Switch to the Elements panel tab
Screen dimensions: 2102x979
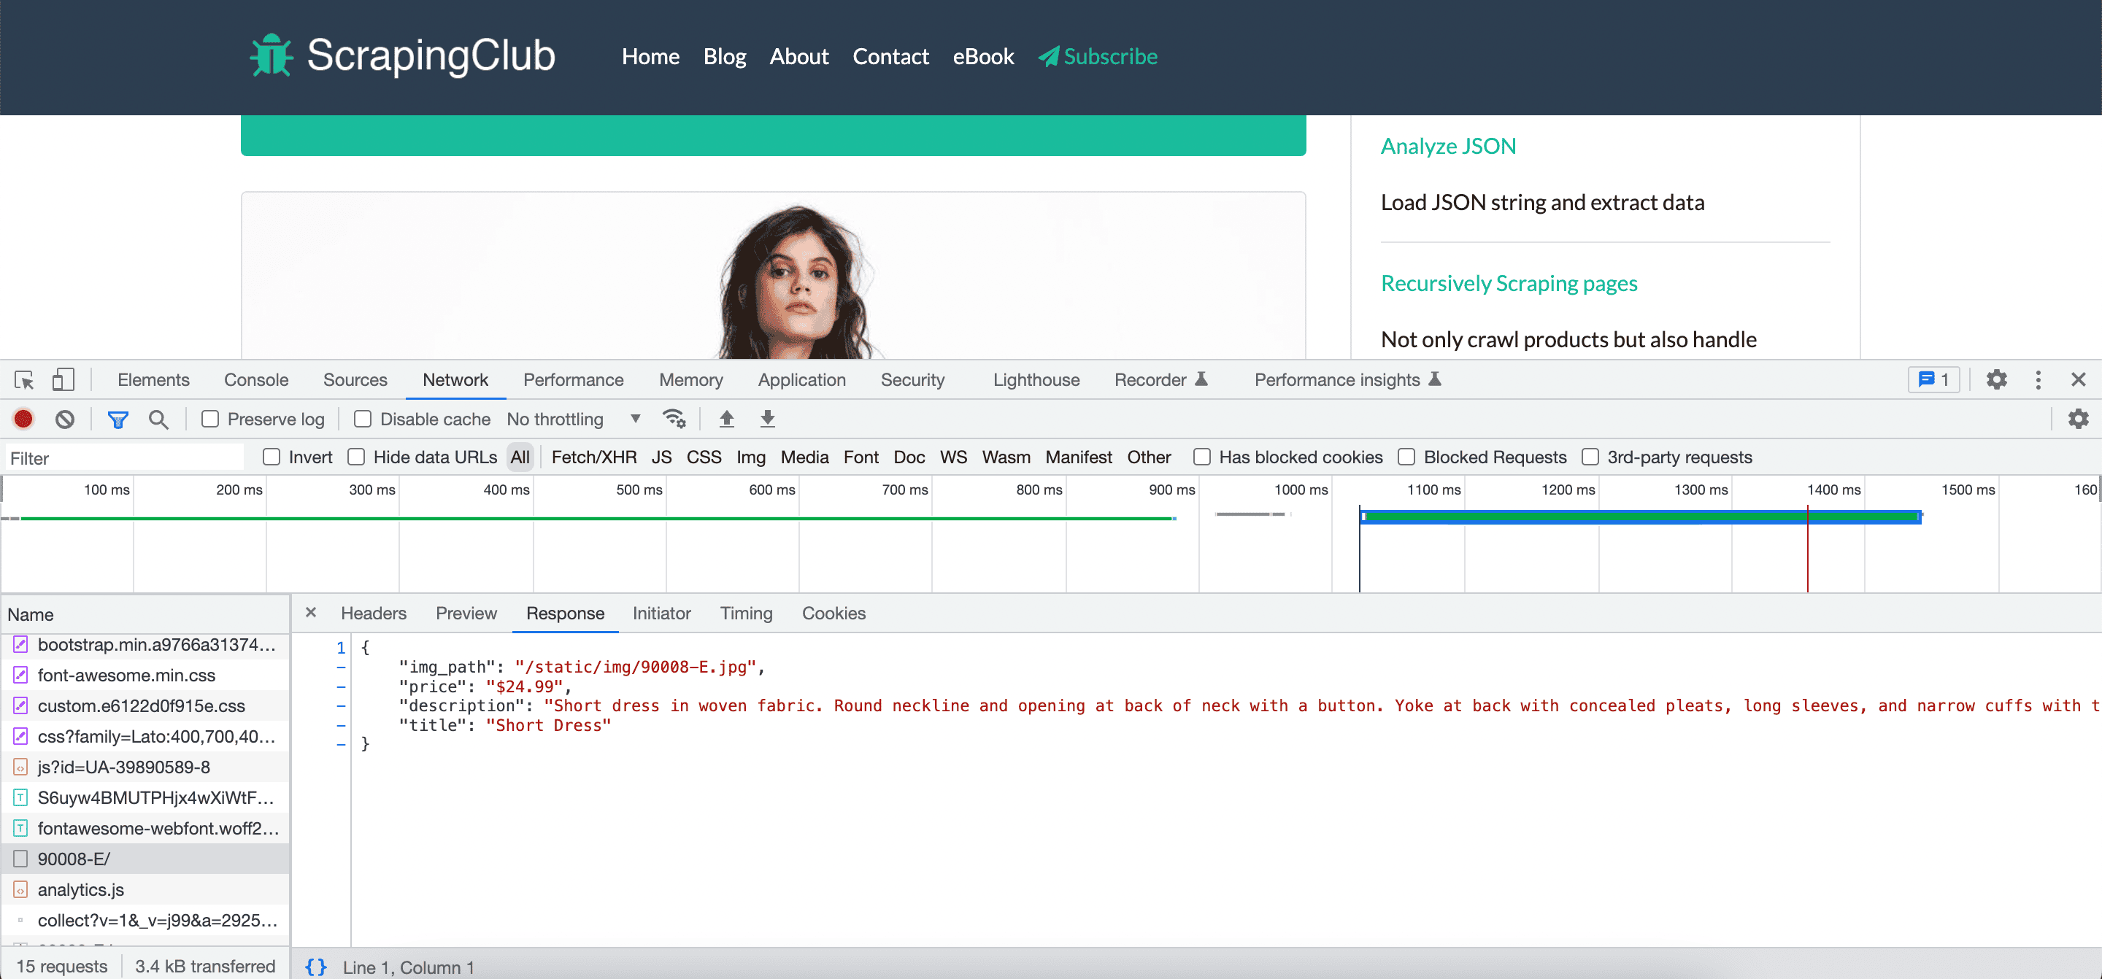coord(153,380)
